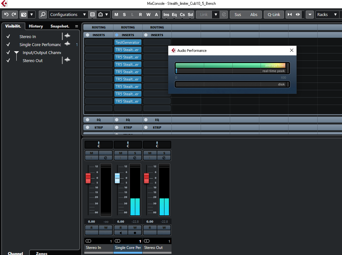Open the function menu down-arrow before Racks
This screenshot has height=255, width=342.
click(310, 15)
